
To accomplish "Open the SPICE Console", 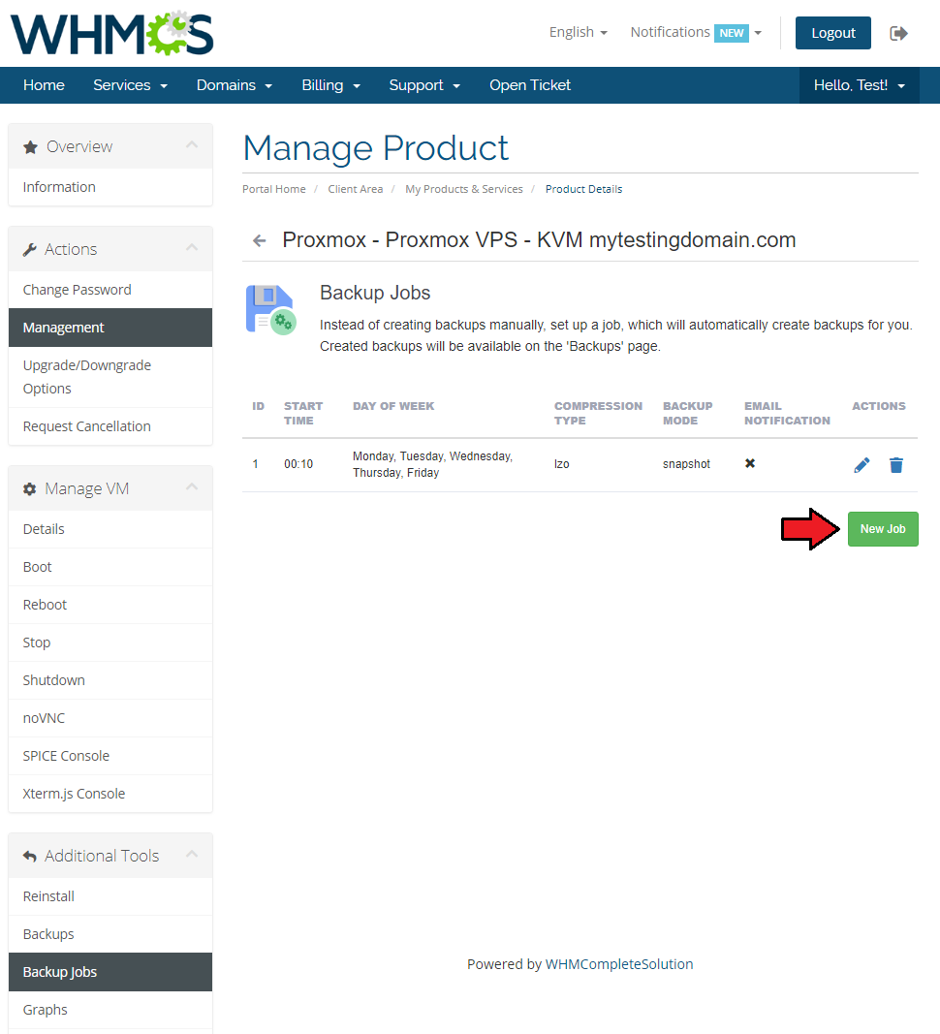I will 110,756.
